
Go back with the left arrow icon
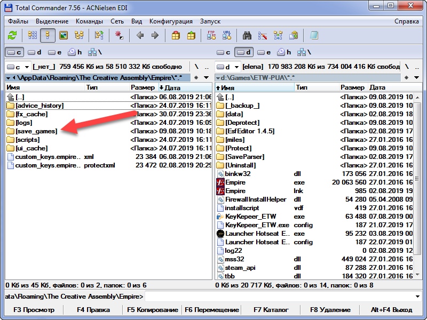(x=140, y=35)
